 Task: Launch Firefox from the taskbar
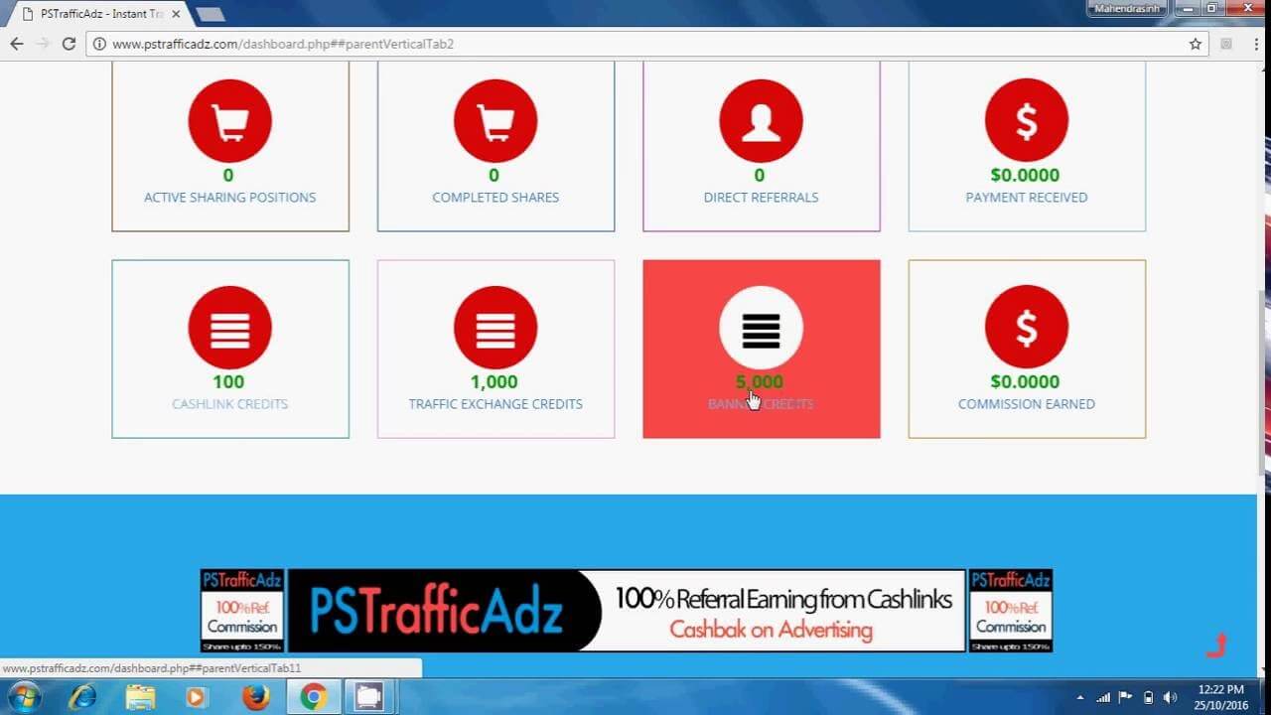[255, 697]
